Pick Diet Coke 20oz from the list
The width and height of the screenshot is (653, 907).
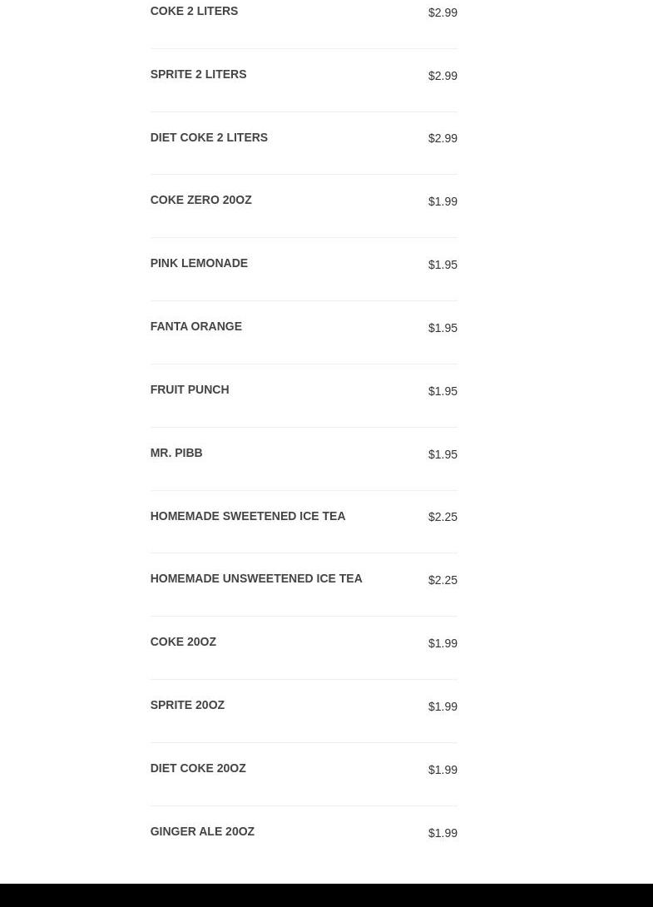pos(198,769)
